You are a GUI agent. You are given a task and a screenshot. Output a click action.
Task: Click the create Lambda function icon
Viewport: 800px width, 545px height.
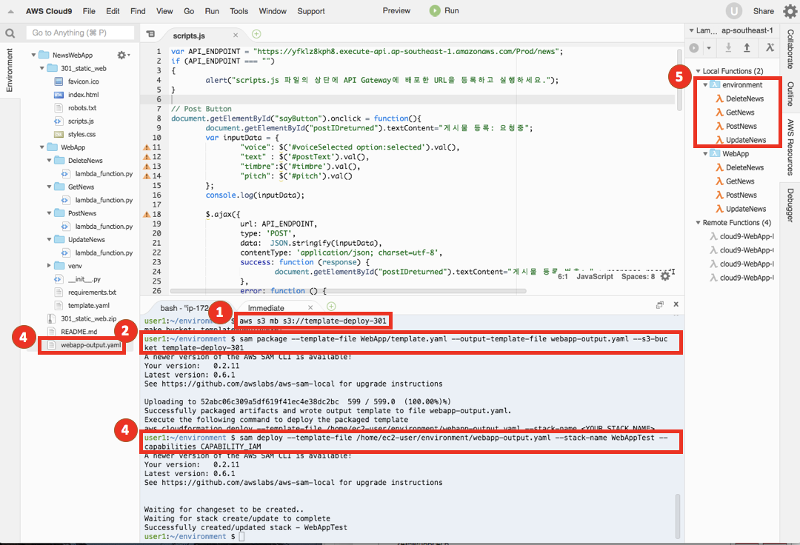pos(770,48)
